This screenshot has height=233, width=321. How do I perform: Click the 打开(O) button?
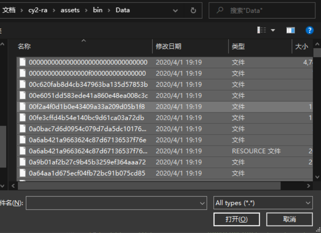point(236,219)
